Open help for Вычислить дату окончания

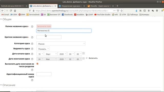(32, 70)
